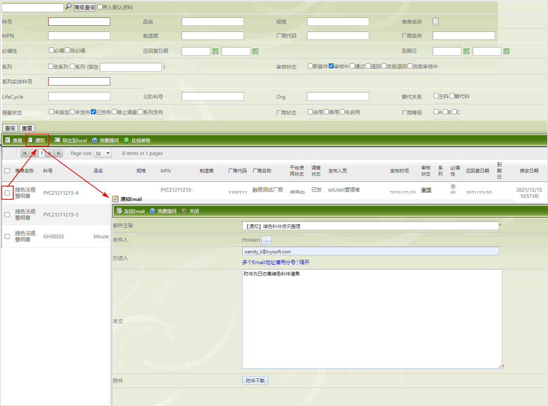This screenshot has width=548, height=406.
Task: Go to next page of results
Action: pyautogui.click(x=50, y=153)
